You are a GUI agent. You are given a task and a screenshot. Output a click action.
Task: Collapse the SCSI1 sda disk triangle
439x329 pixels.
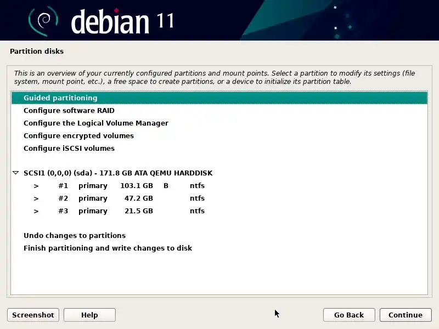click(x=16, y=173)
